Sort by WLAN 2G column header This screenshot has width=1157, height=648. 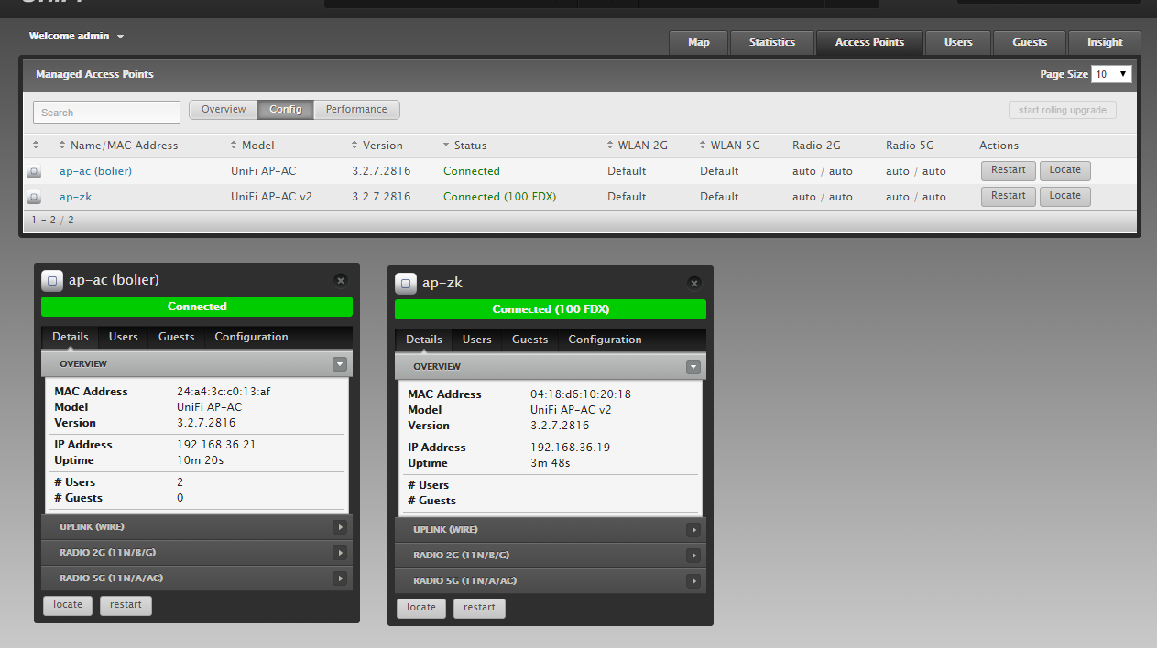click(x=638, y=146)
